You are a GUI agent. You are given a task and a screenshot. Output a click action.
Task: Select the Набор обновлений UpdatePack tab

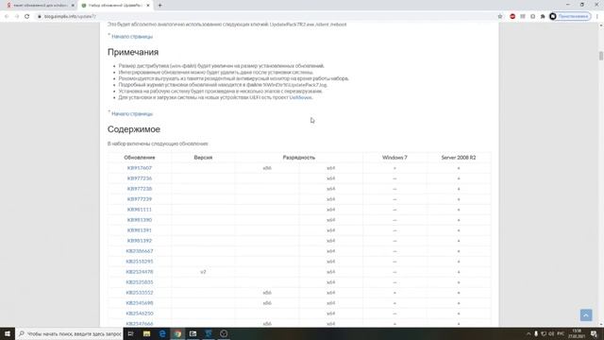pyautogui.click(x=115, y=6)
